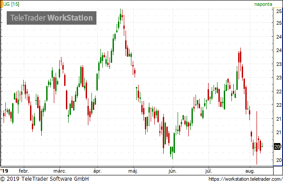Click the márc. month axis label
This screenshot has width=283, height=183.
[x=60, y=171]
